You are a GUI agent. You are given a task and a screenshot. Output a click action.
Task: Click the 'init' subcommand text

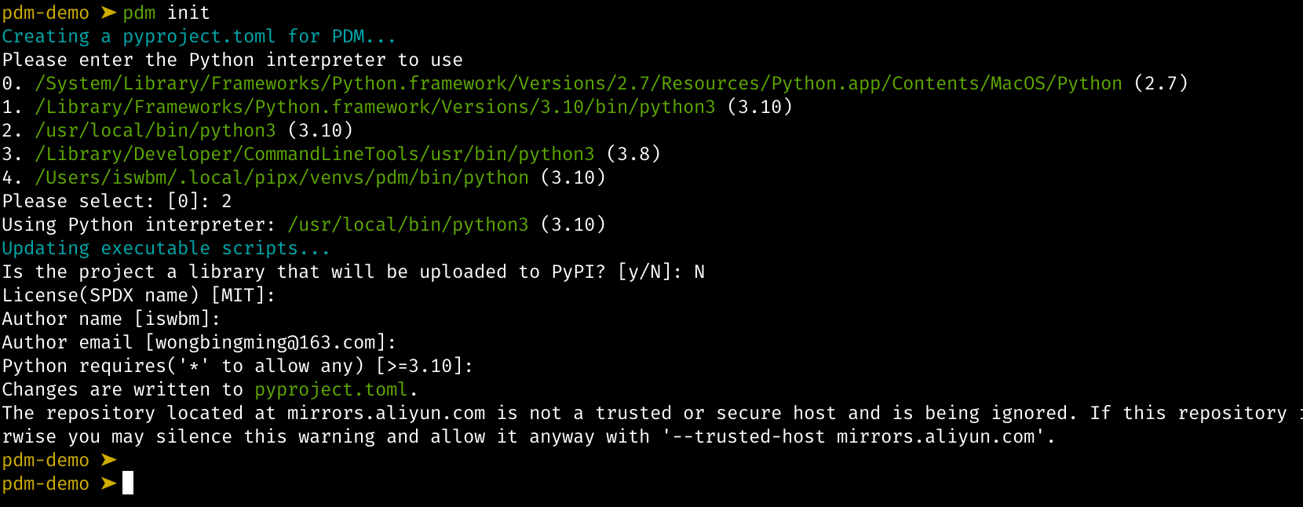pos(188,13)
